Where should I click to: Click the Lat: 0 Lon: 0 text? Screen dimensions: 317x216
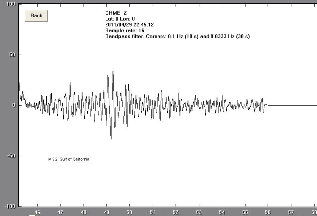119,19
